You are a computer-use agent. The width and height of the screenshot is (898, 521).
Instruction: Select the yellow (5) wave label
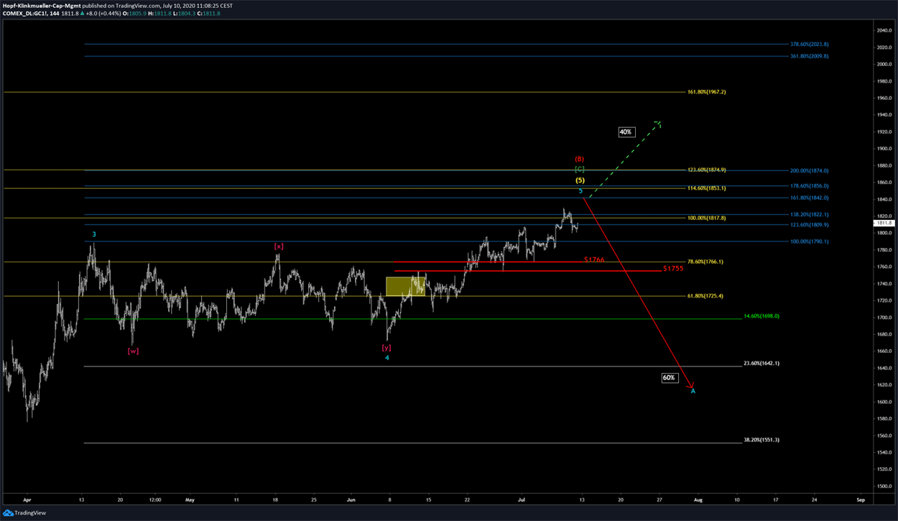click(579, 180)
